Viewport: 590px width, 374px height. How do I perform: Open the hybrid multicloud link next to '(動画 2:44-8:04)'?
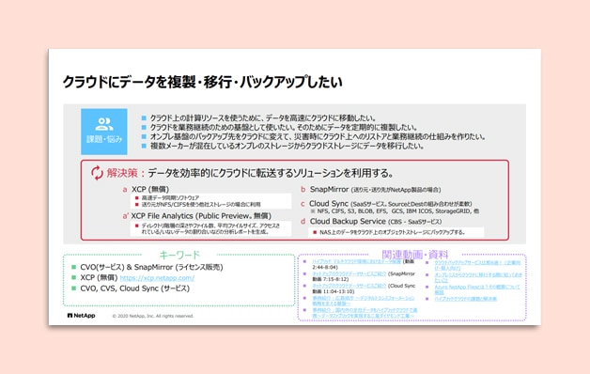(x=357, y=261)
